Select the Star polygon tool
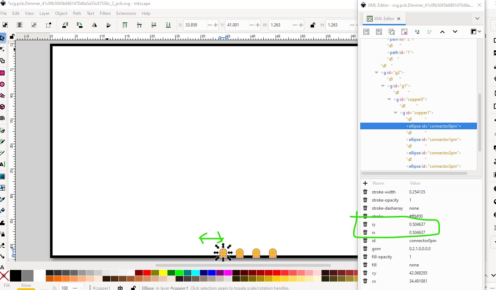Viewport: 496px width, 290px height. click(x=2, y=95)
